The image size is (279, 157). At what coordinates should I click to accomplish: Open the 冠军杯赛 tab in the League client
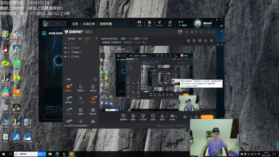click(x=106, y=24)
